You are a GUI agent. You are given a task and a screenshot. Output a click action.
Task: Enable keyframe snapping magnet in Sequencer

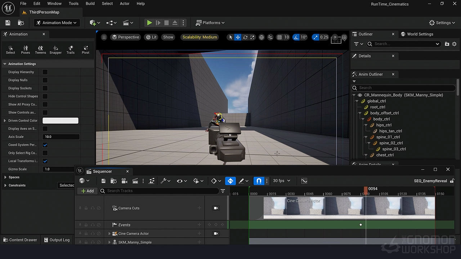[259, 181]
